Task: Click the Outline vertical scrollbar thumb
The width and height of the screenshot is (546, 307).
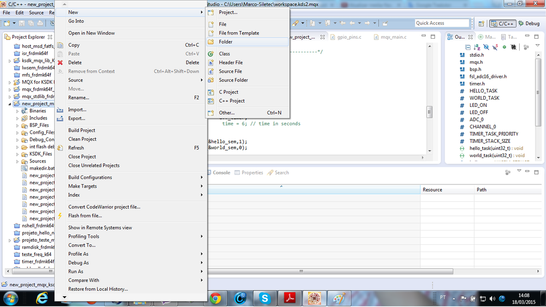Action: click(x=538, y=92)
